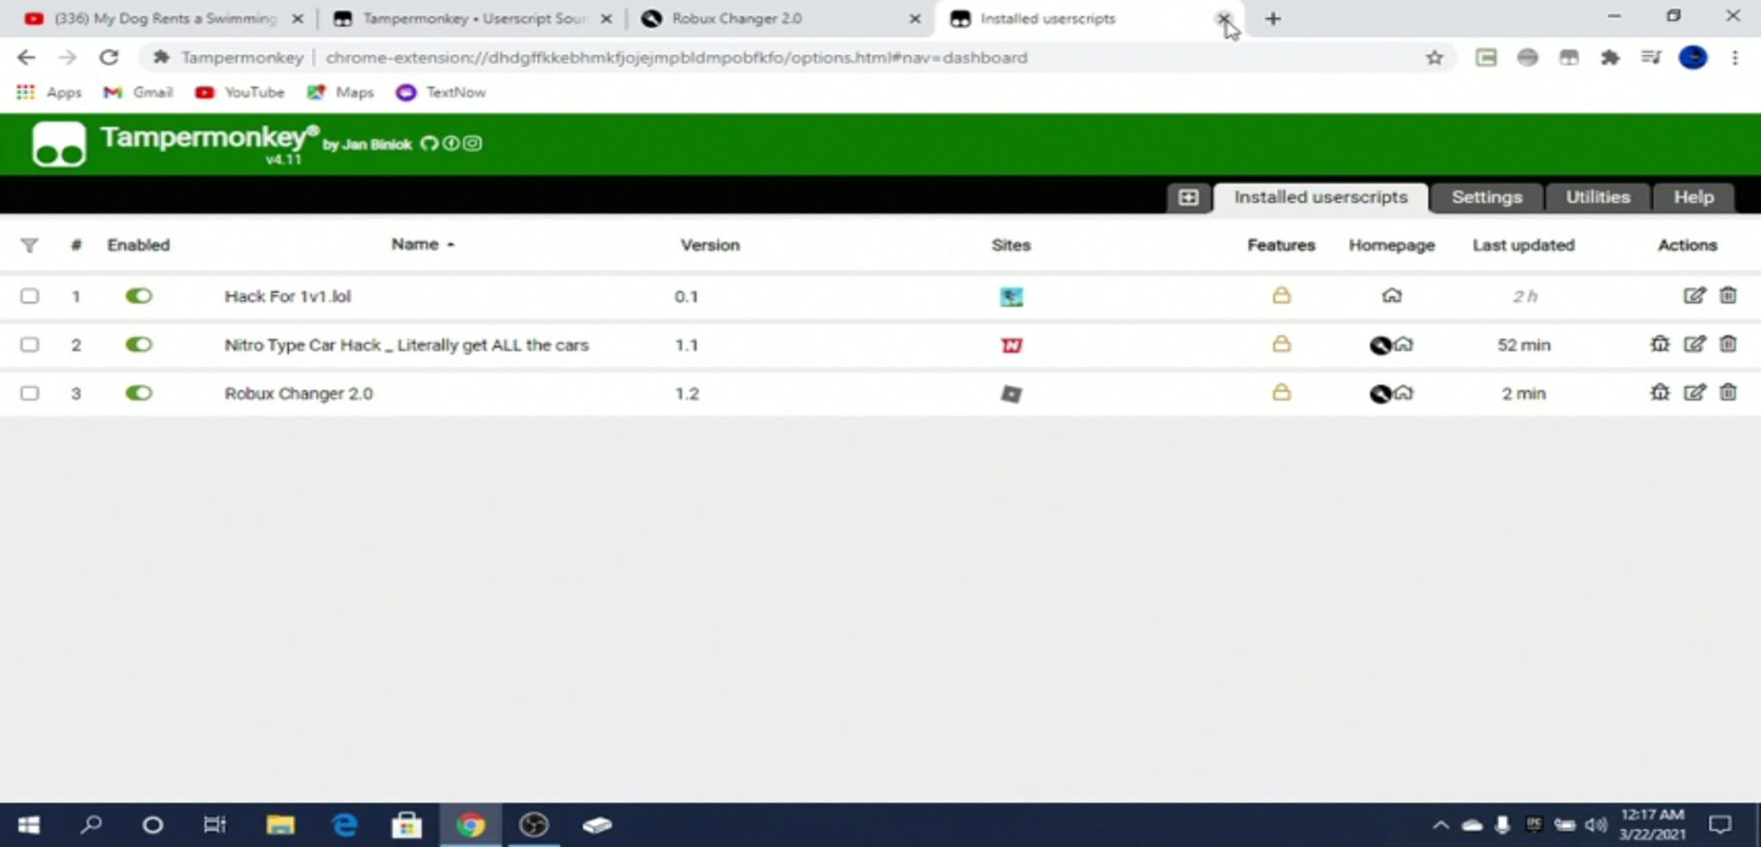1761x847 pixels.
Task: Go back to the previous page
Action: coord(26,58)
